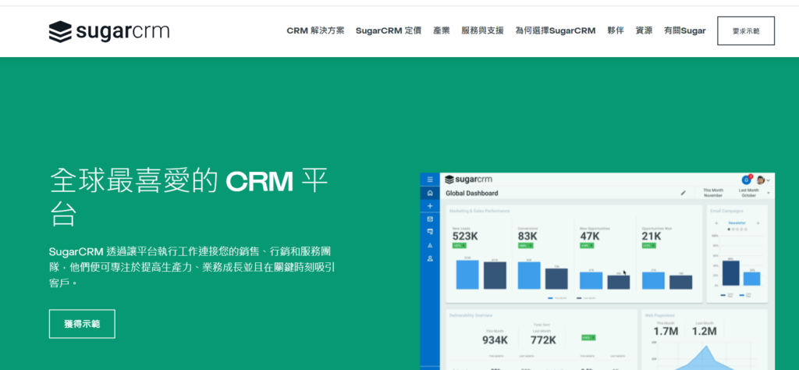Click the light blue bar in Email Campaigns chart
The height and width of the screenshot is (370, 799).
tap(751, 279)
